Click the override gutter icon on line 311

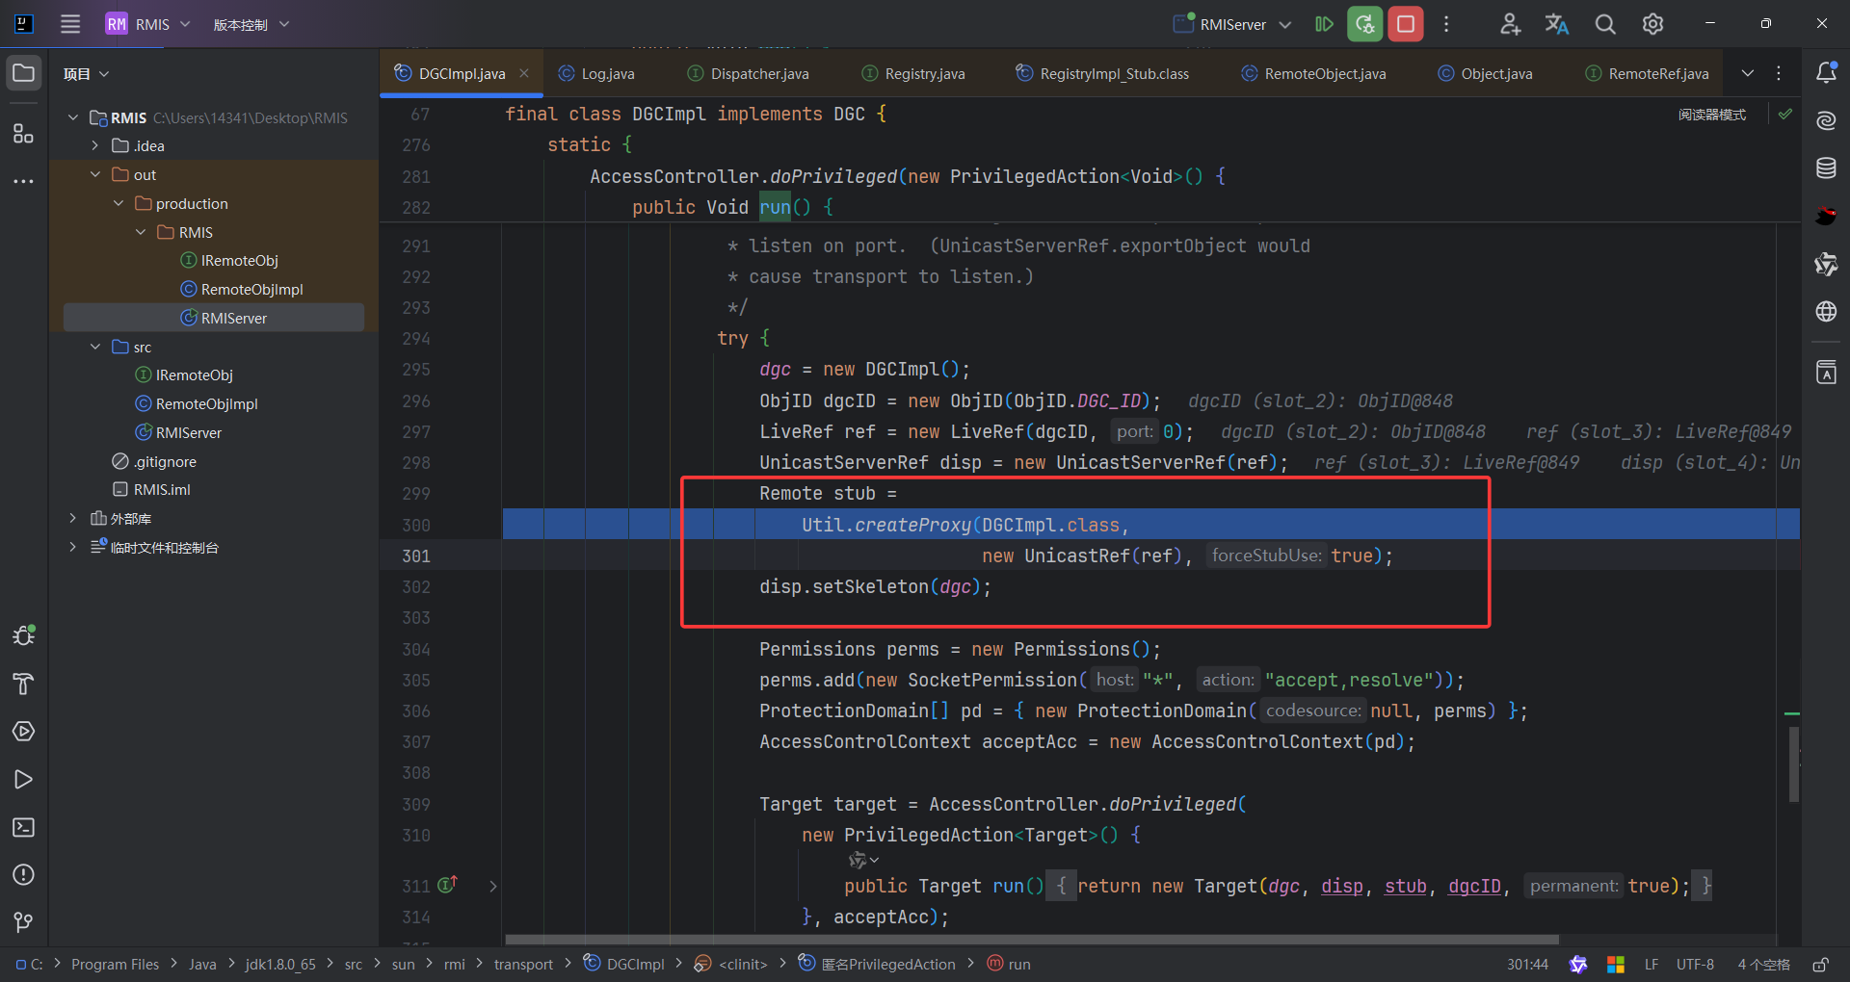448,885
